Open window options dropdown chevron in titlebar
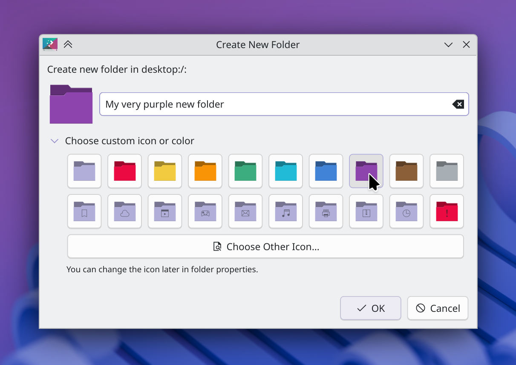Screen dimensions: 516x365 coord(448,45)
